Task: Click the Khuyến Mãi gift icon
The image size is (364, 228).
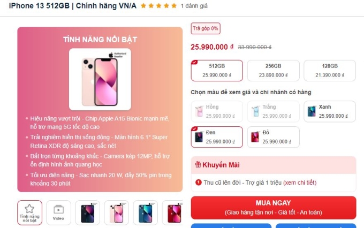Action: [x=198, y=165]
